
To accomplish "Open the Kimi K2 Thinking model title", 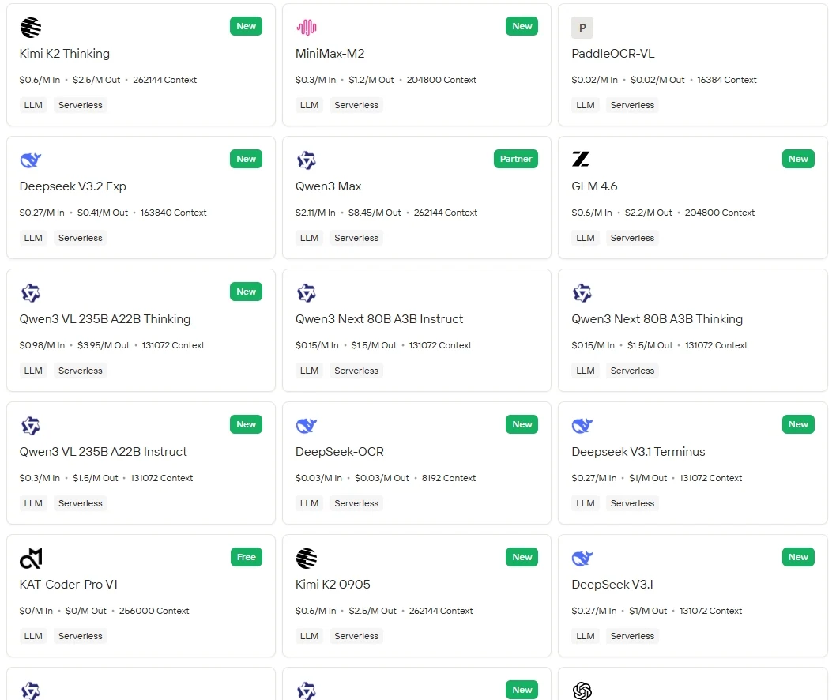I will click(65, 53).
